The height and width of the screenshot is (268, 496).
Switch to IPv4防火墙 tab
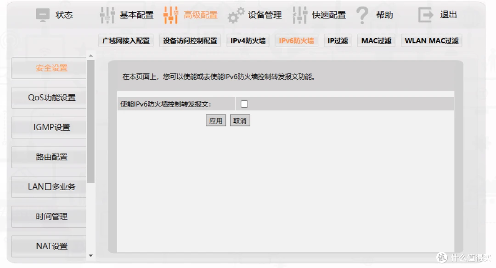248,41
